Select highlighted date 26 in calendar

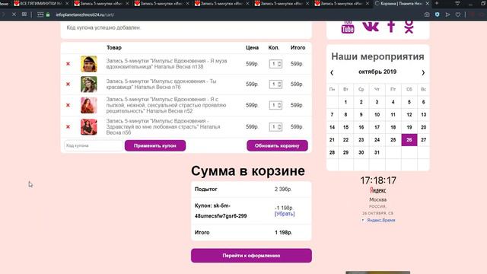click(409, 140)
